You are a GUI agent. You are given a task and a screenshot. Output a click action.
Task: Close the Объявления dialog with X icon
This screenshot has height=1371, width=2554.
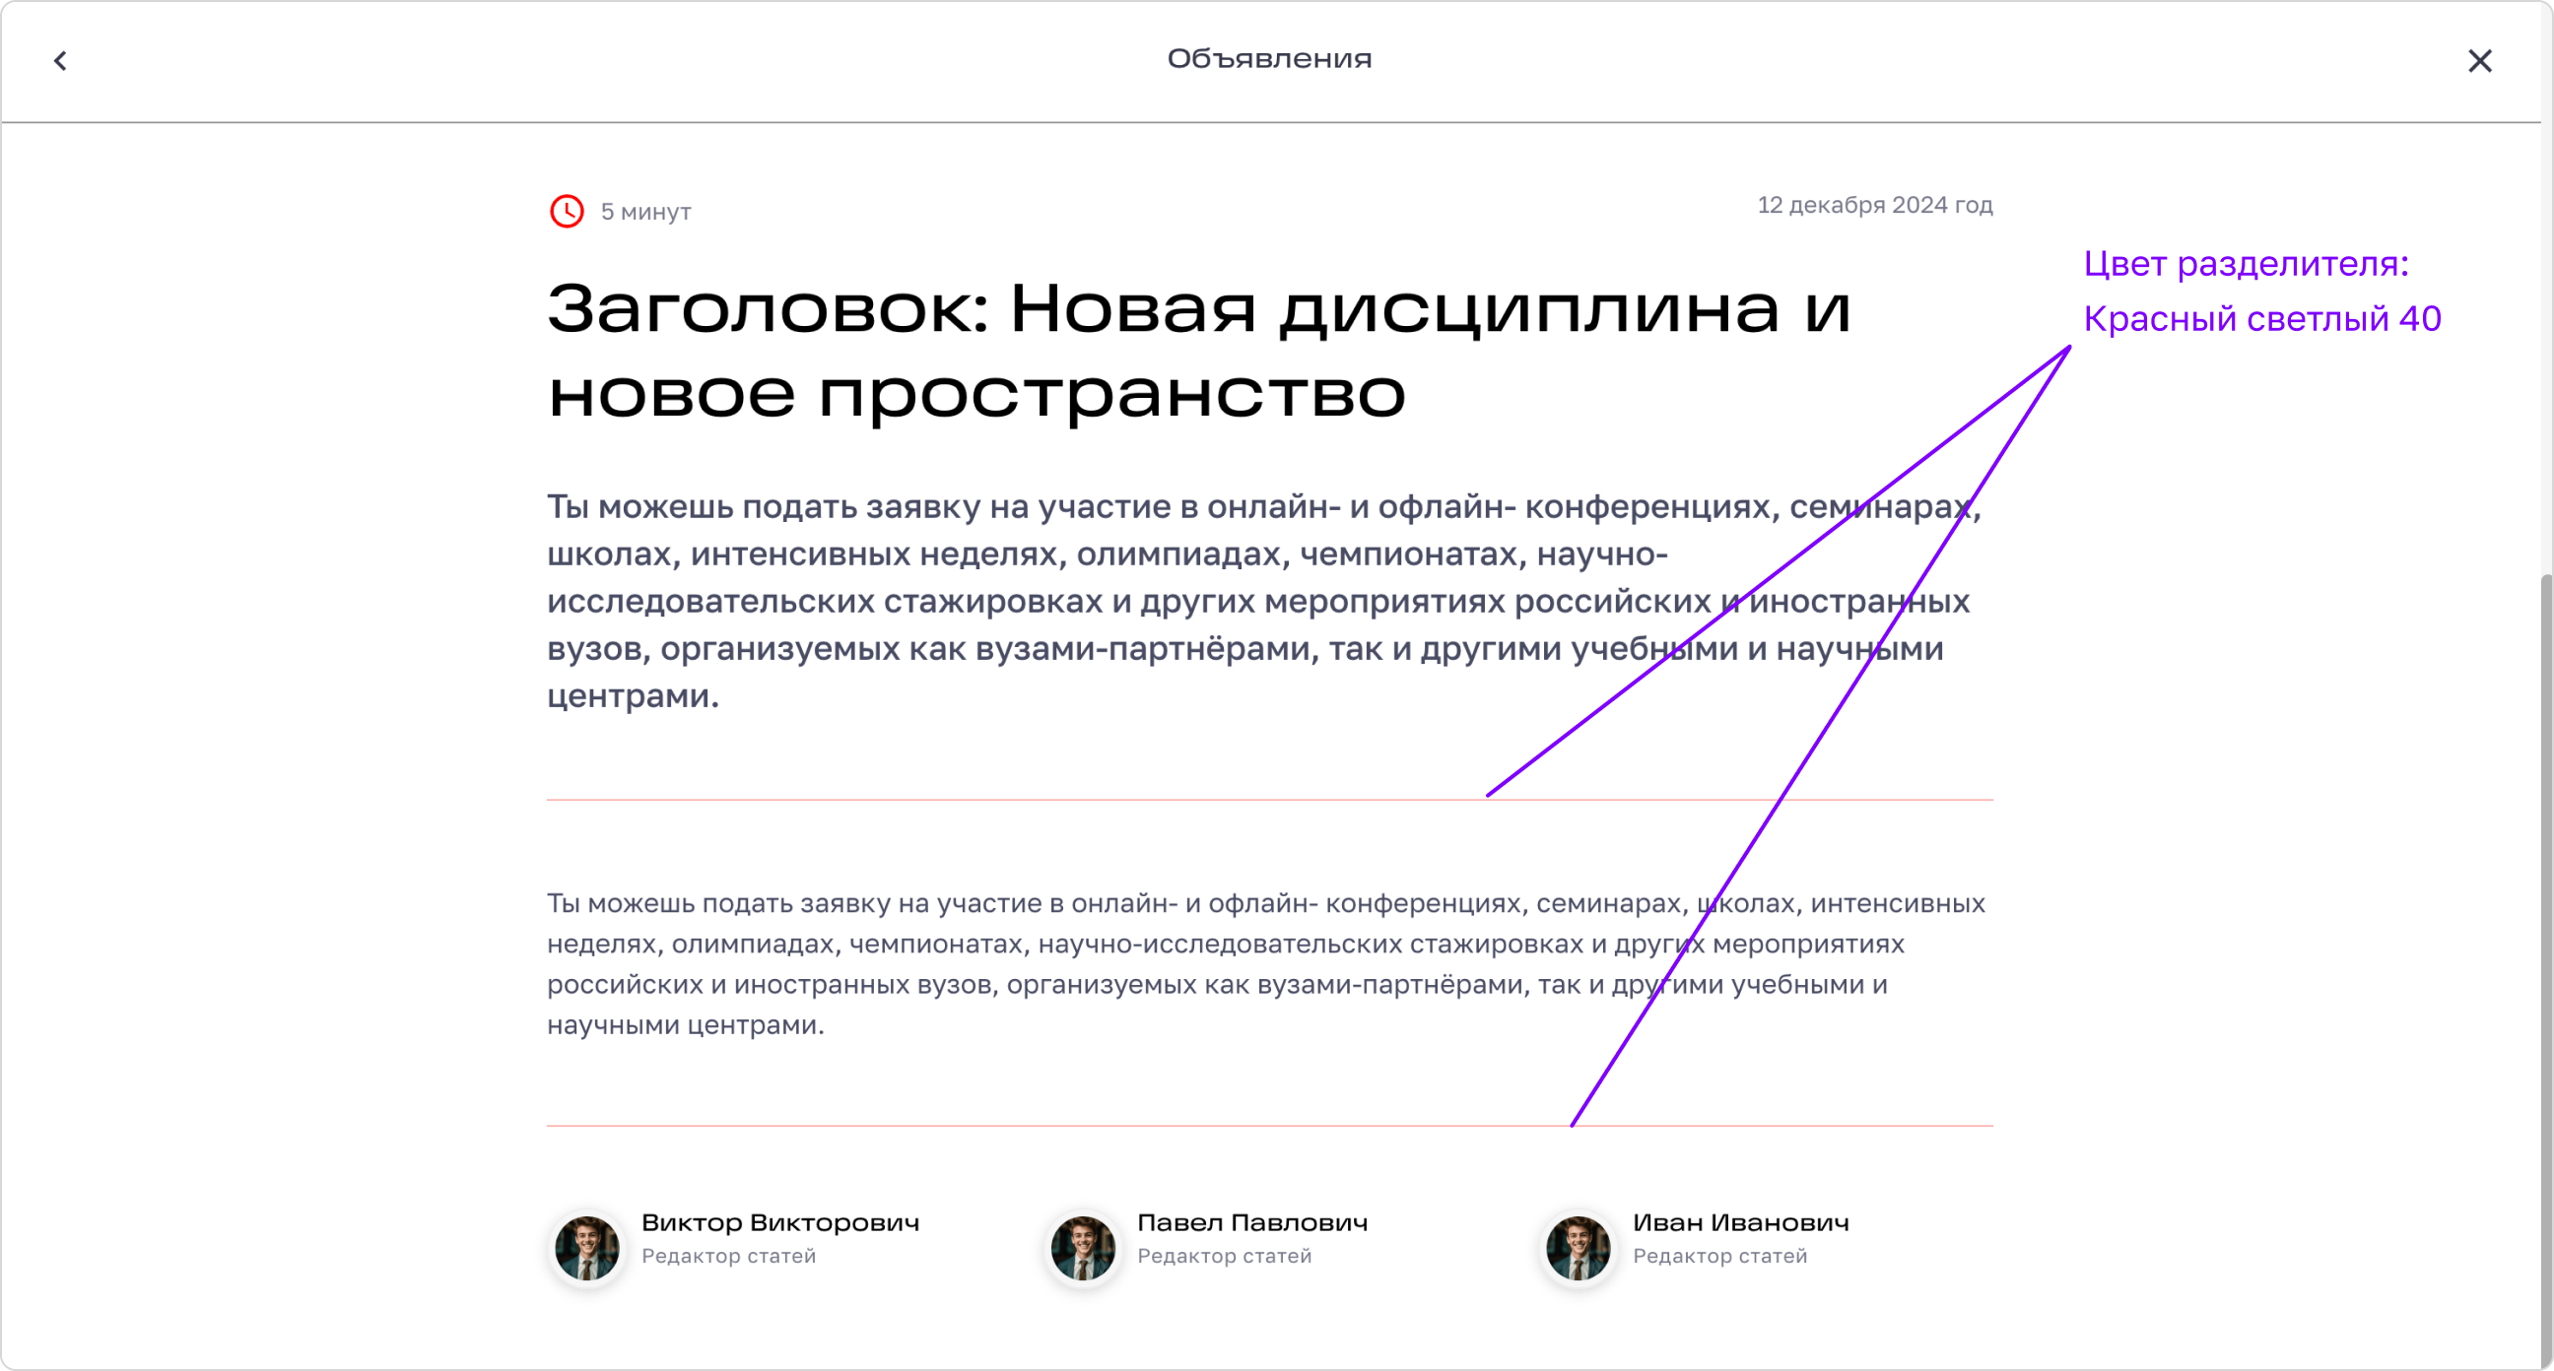2480,60
